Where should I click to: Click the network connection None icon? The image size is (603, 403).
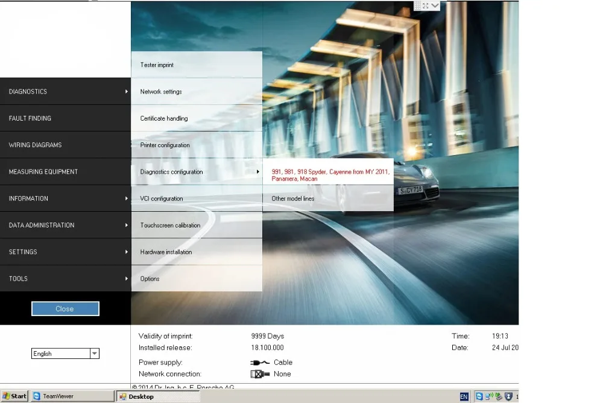(260, 374)
